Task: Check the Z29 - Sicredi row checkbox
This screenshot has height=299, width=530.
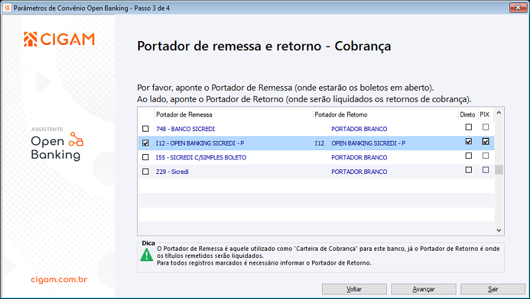Action: click(146, 171)
